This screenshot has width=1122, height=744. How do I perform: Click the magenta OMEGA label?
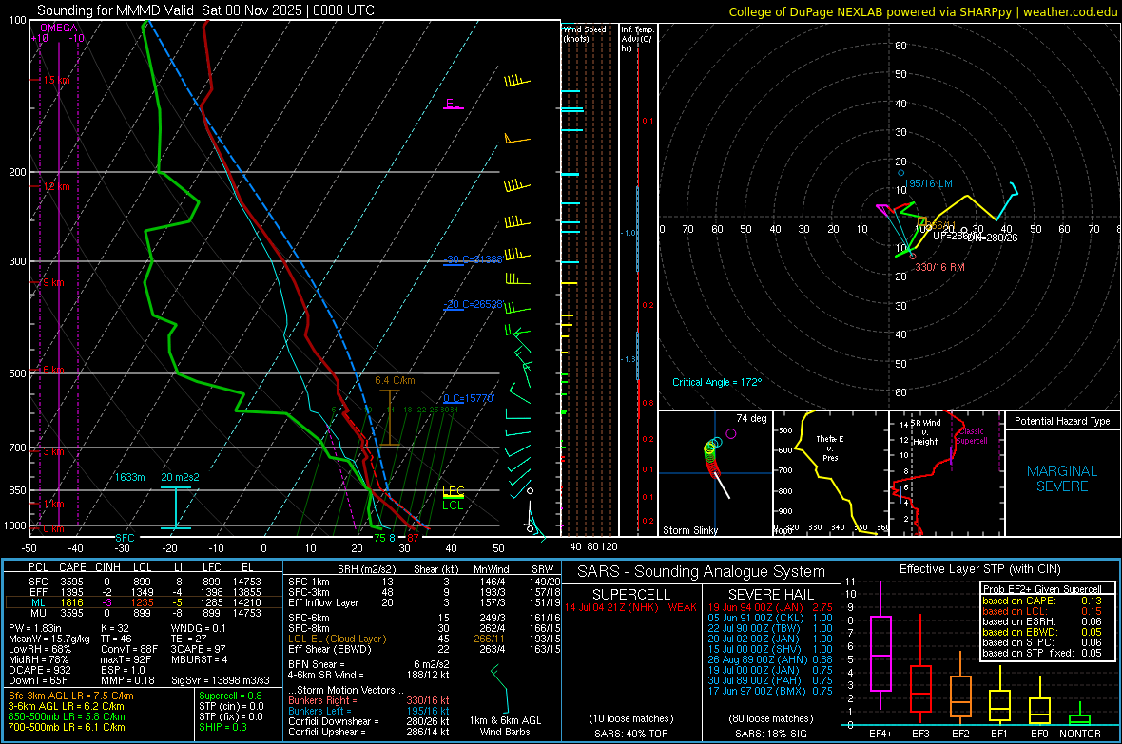[59, 28]
